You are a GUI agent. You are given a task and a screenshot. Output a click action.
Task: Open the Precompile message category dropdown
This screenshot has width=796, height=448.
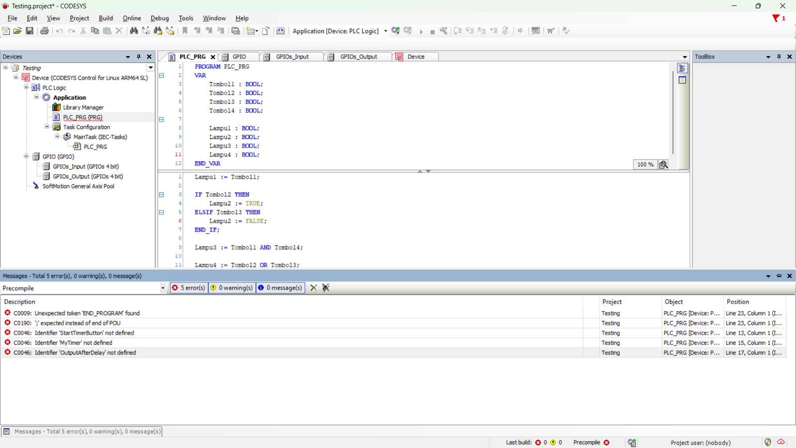coord(162,288)
